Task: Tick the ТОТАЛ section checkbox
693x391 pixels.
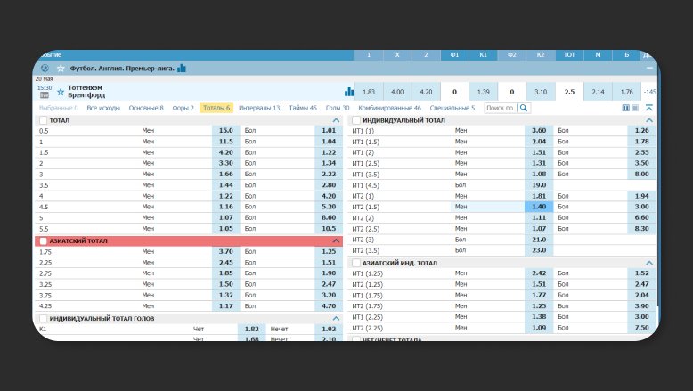Action: pyautogui.click(x=43, y=120)
